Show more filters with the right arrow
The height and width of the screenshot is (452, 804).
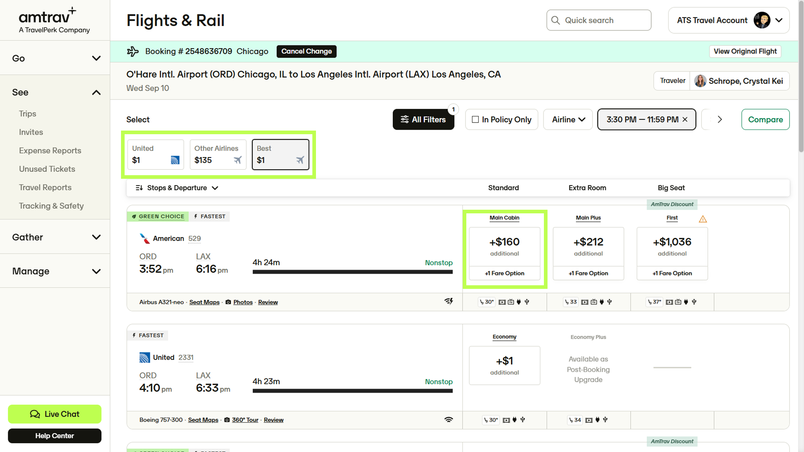coord(720,119)
